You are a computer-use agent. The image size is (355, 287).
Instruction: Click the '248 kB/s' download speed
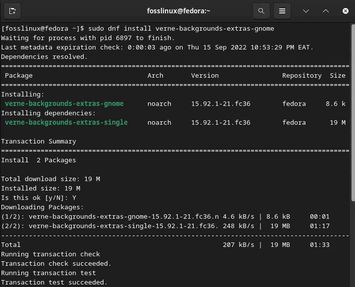239,226
